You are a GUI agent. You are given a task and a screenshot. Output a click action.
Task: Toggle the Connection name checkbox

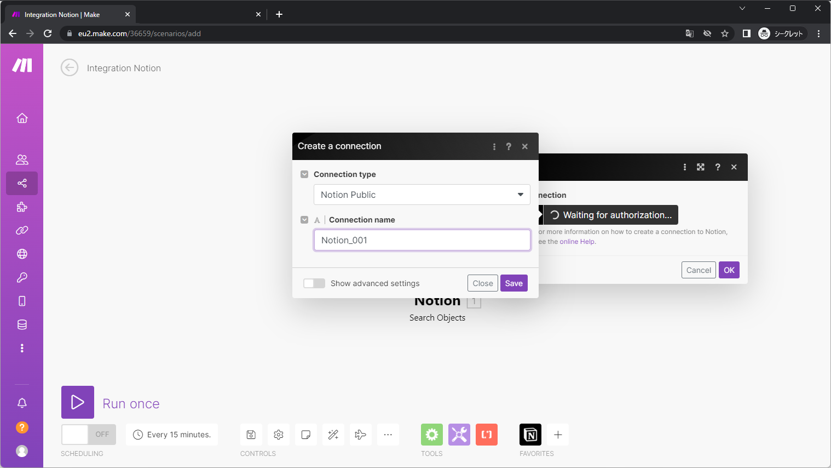click(304, 220)
